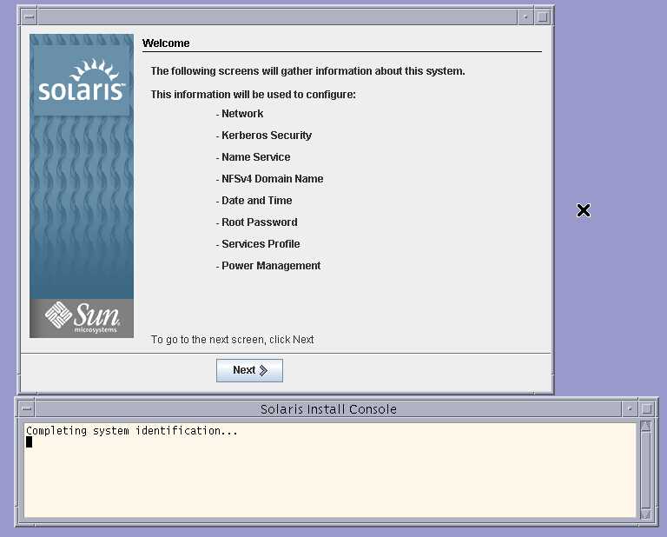Click the '- Date and Time' item
Image resolution: width=667 pixels, height=537 pixels.
coord(254,201)
